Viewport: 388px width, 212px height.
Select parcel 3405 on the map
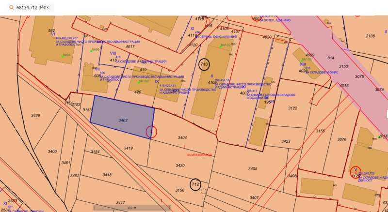[252, 168]
